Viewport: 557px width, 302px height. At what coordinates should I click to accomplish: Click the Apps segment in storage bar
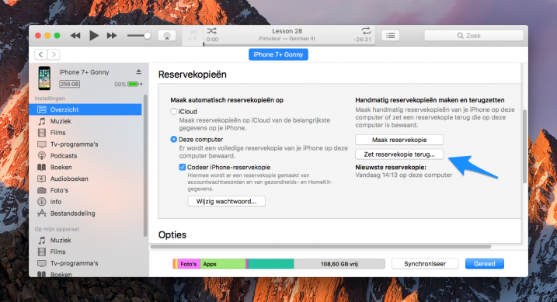click(223, 264)
